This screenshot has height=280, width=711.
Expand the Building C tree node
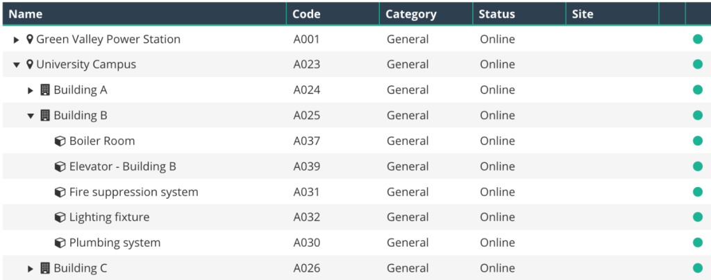31,268
